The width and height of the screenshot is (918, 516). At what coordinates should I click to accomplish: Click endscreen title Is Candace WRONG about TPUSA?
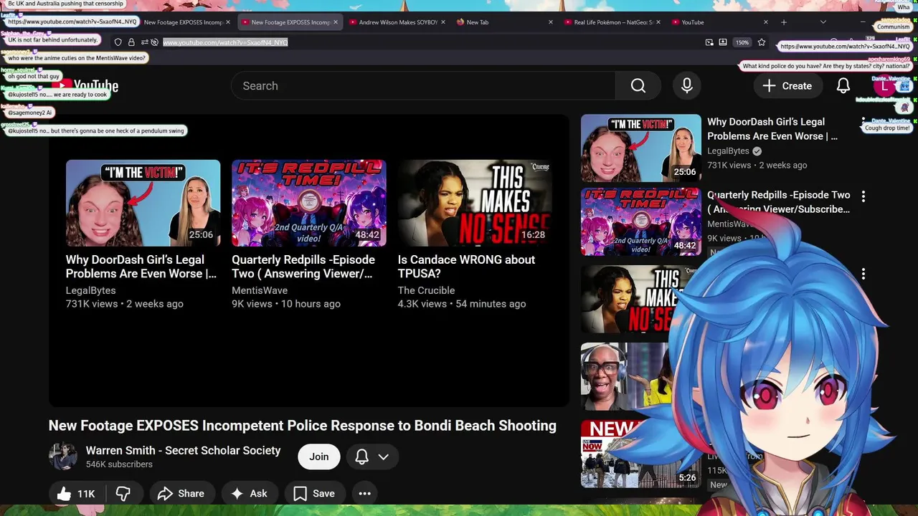(x=466, y=267)
